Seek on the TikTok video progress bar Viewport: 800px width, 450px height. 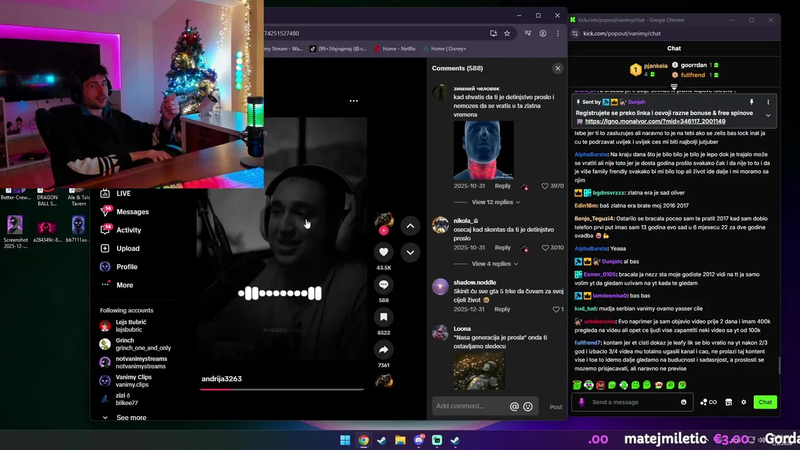tap(281, 389)
